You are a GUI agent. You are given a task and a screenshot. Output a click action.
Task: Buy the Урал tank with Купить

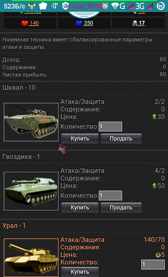point(80,272)
